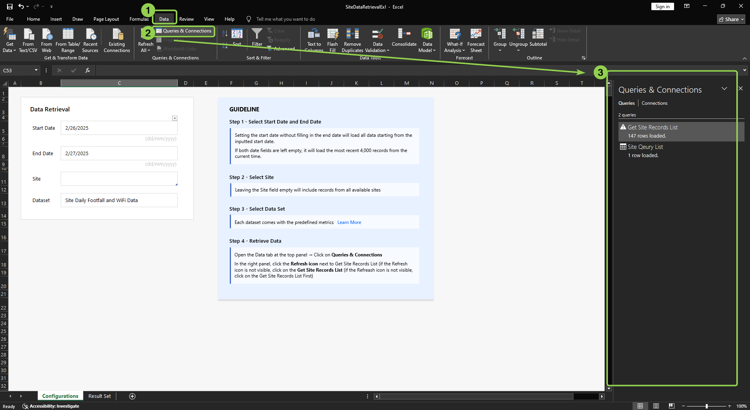
Task: Switch to Page Break Preview view
Action: [672, 406]
